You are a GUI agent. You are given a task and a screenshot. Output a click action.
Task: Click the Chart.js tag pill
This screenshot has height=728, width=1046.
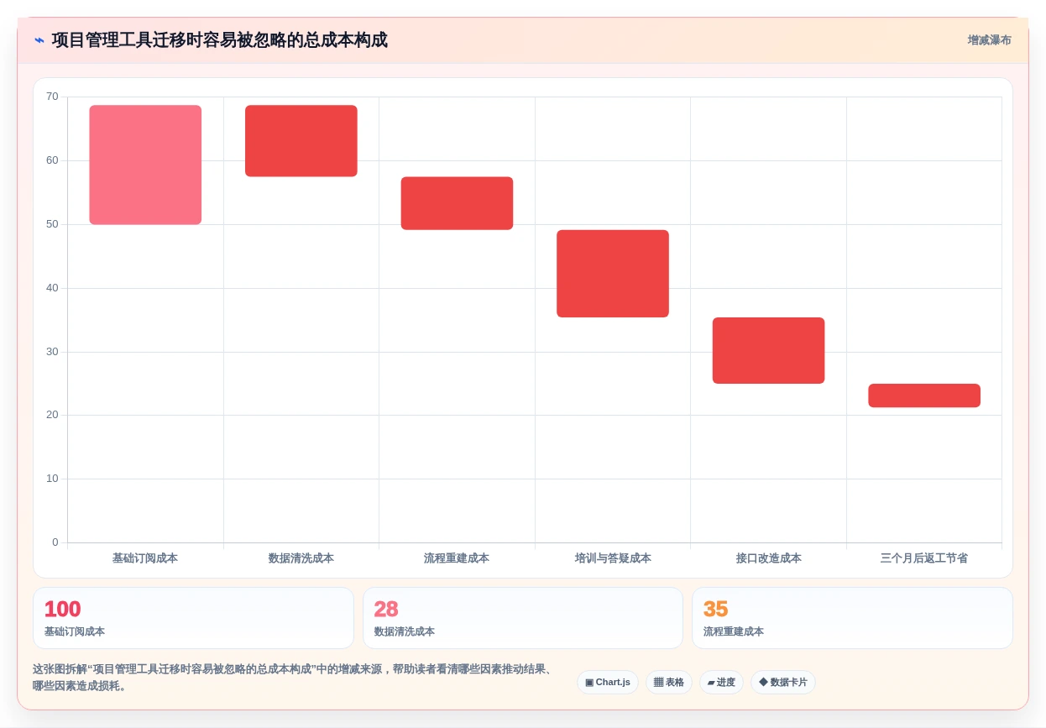[x=608, y=682]
